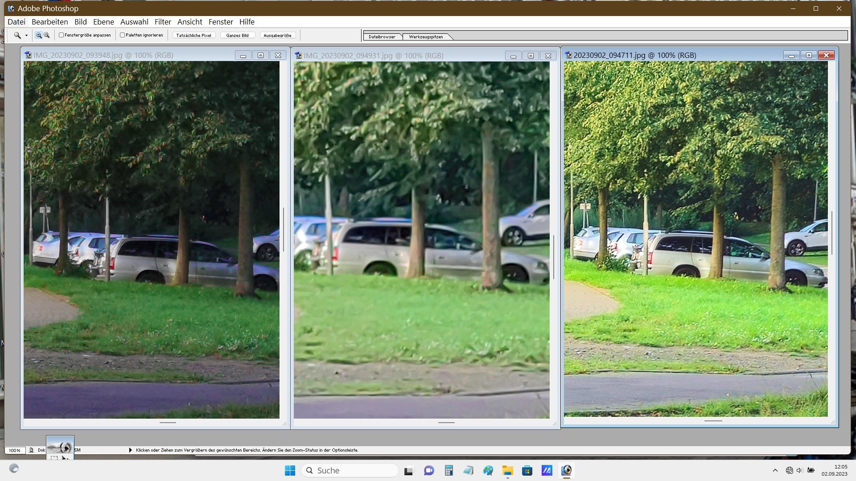Select the zoom-in magnifier icon
The image size is (856, 481).
[39, 35]
